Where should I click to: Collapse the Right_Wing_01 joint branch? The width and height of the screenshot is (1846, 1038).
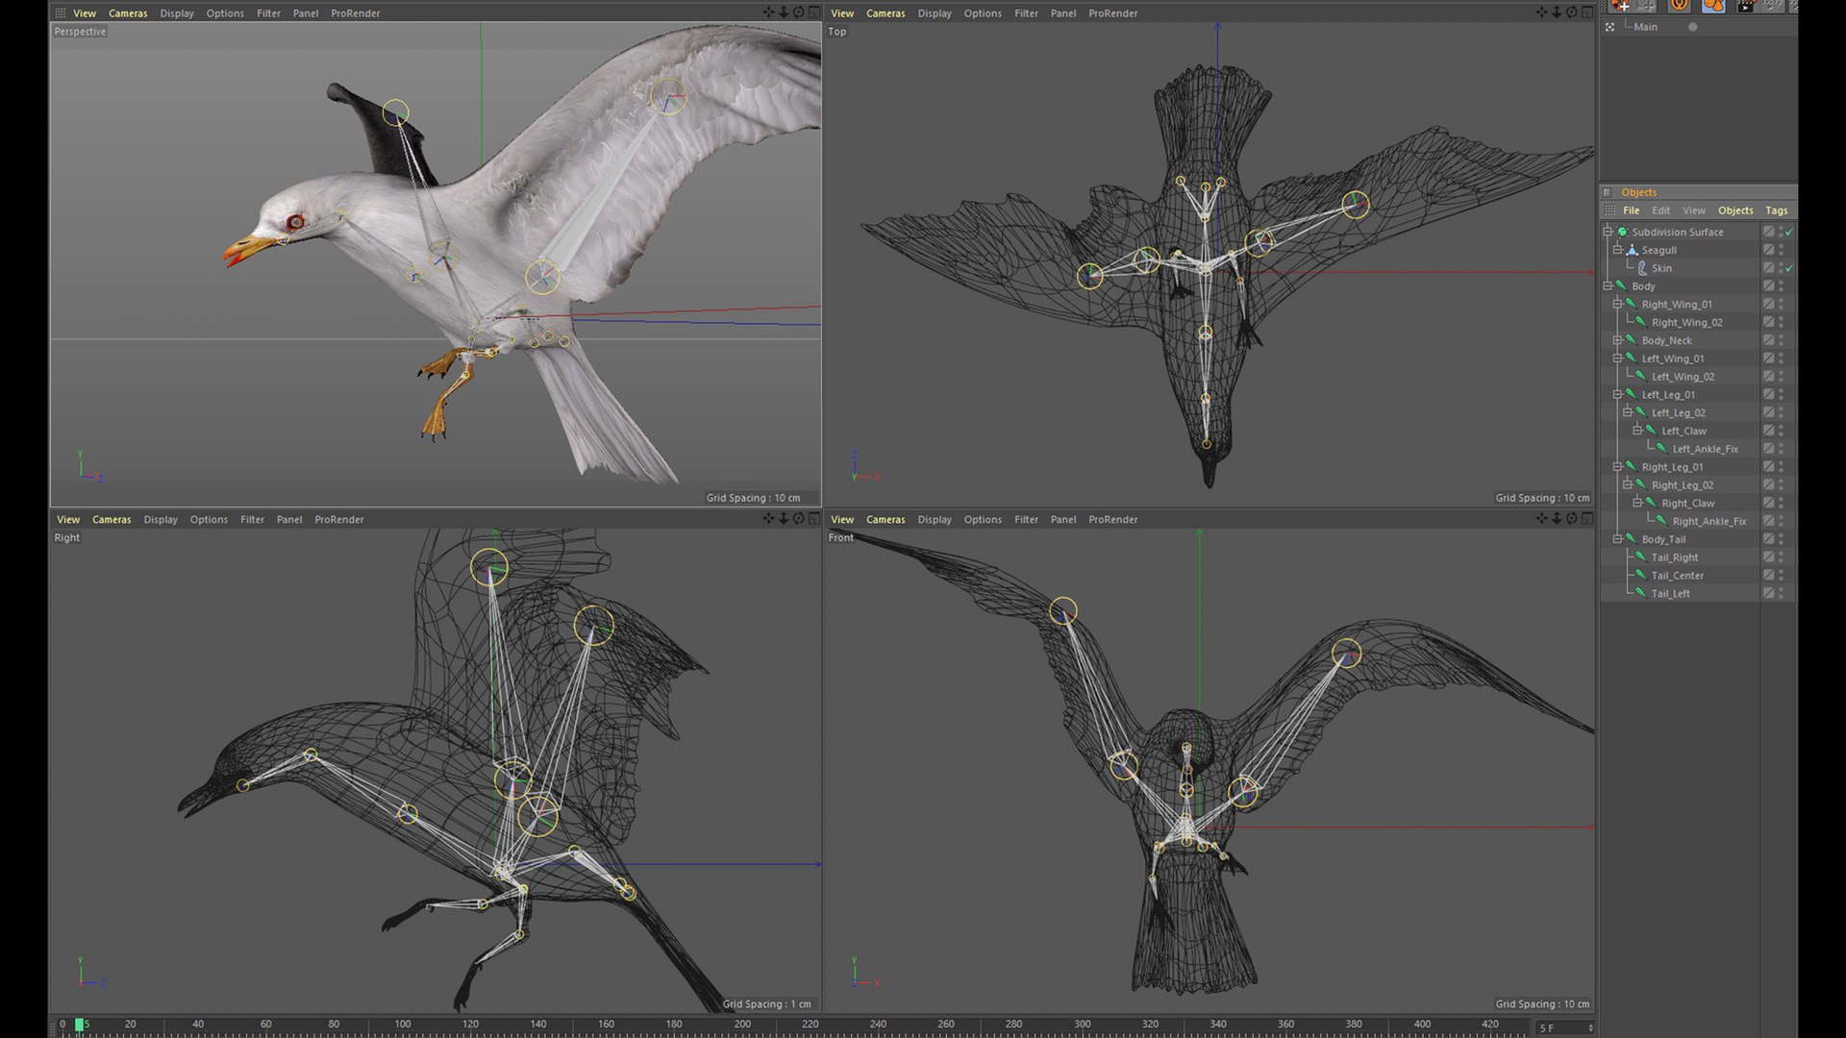tap(1618, 304)
